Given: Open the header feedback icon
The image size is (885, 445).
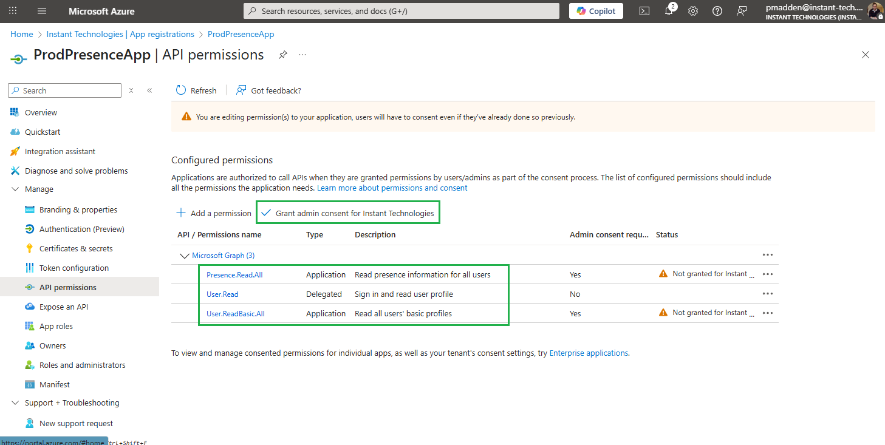Looking at the screenshot, I should click(742, 11).
